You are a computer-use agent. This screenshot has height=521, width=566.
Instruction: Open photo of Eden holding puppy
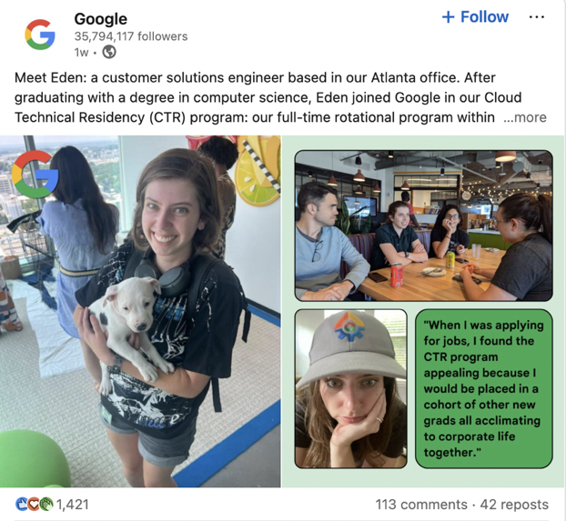[x=140, y=311]
